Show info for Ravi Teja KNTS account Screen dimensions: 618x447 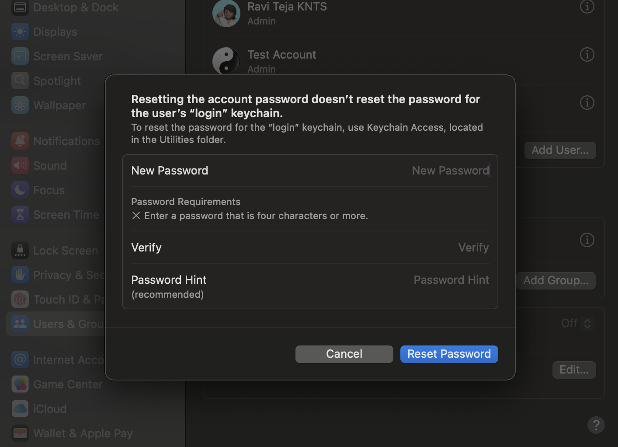click(587, 7)
